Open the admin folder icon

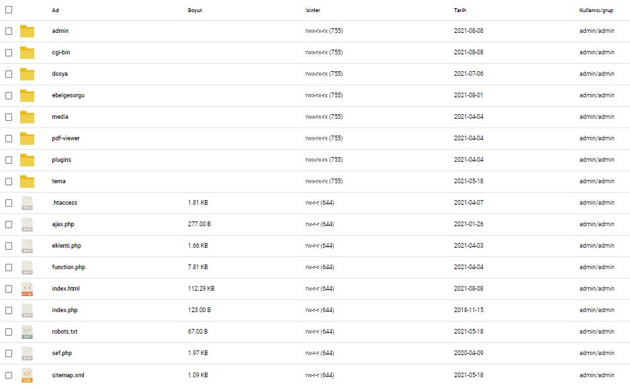pos(27,31)
